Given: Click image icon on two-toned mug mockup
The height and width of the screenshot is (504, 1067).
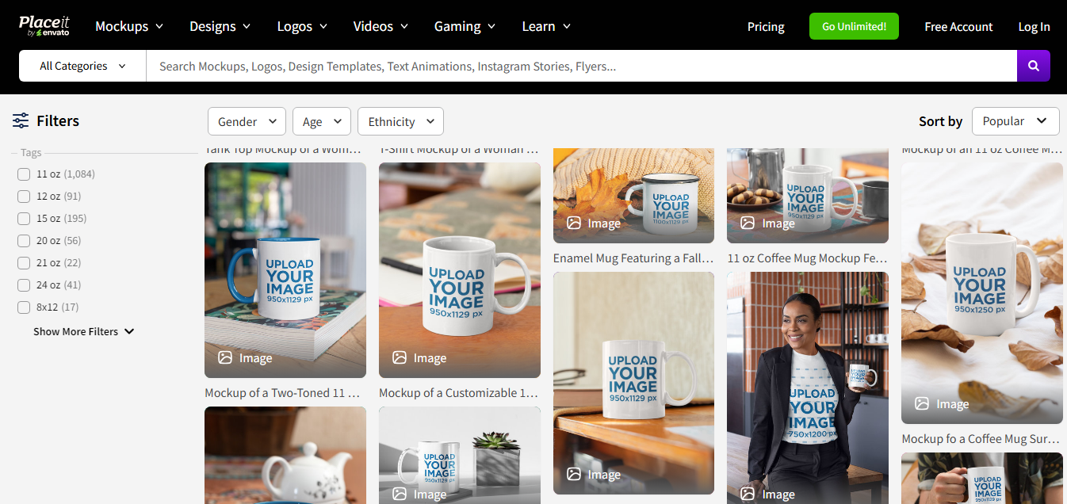Looking at the screenshot, I should [x=225, y=357].
